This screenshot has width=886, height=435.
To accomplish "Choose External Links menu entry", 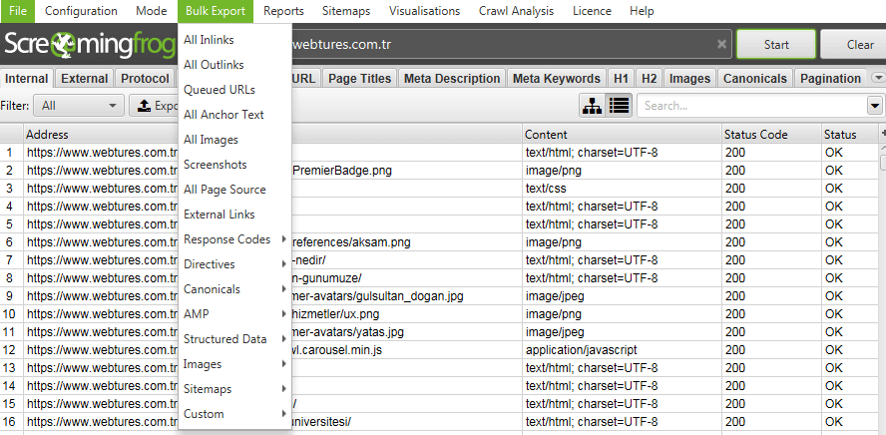I will (235, 215).
